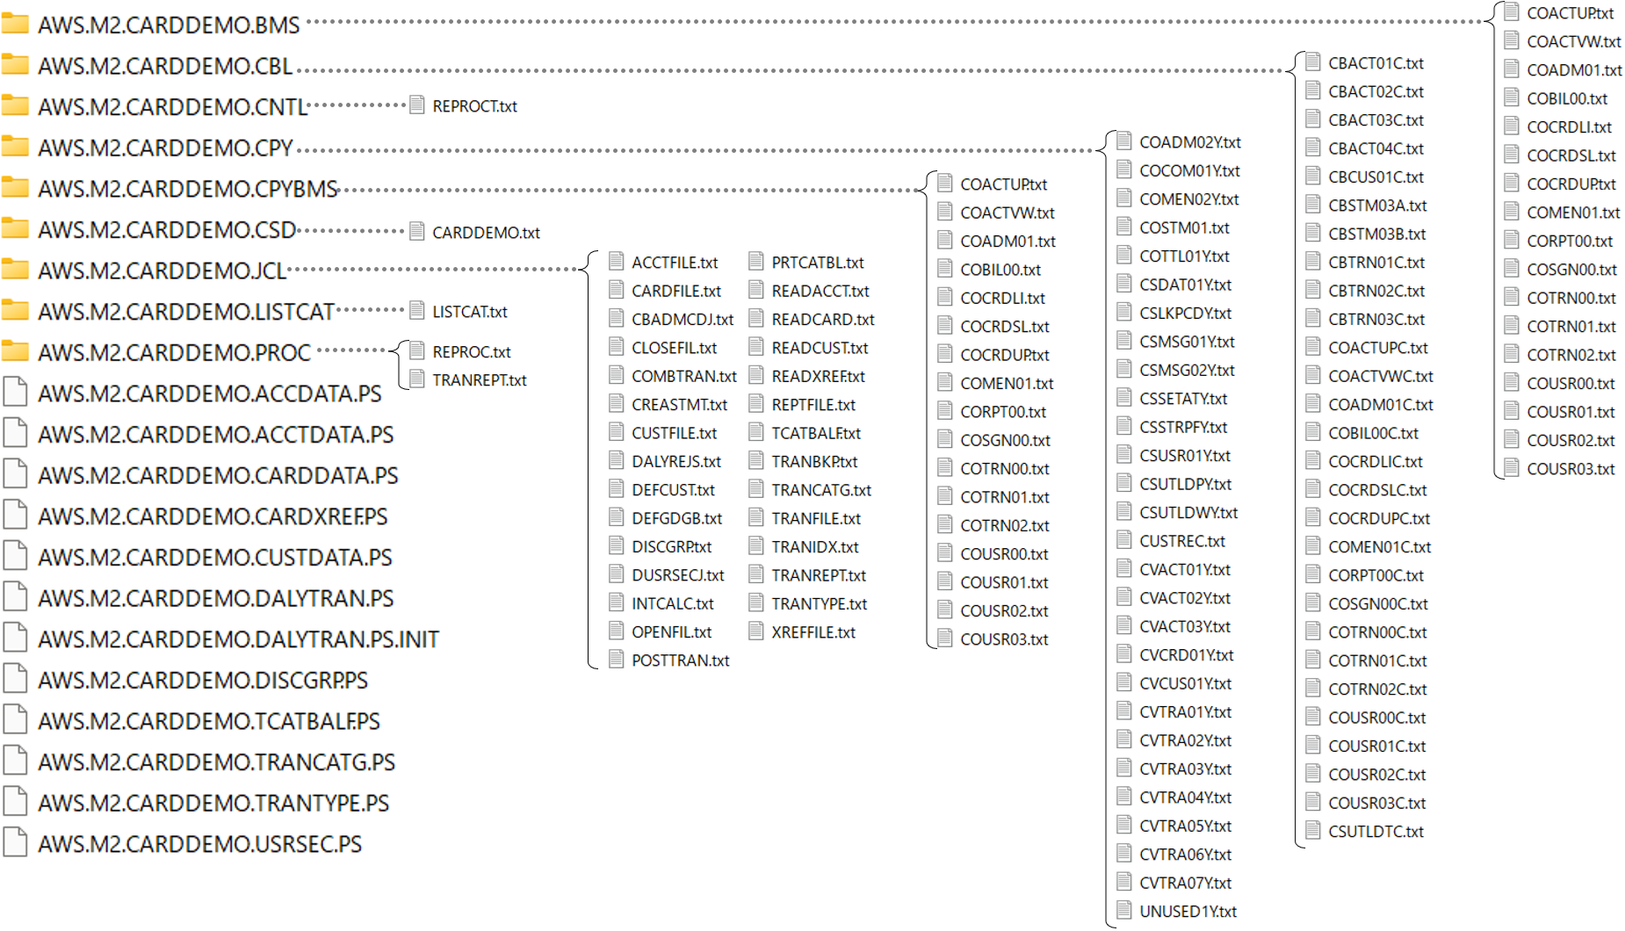Image resolution: width=1625 pixels, height=931 pixels.
Task: Select COSGN00.txt in the CPYBMS list
Action: [1005, 440]
